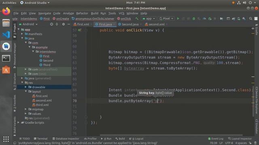The width and height of the screenshot is (259, 145).
Task: Toggle the Build Variants tool window
Action: pos(15,126)
